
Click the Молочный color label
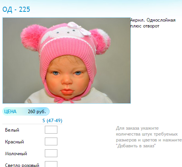16,154
